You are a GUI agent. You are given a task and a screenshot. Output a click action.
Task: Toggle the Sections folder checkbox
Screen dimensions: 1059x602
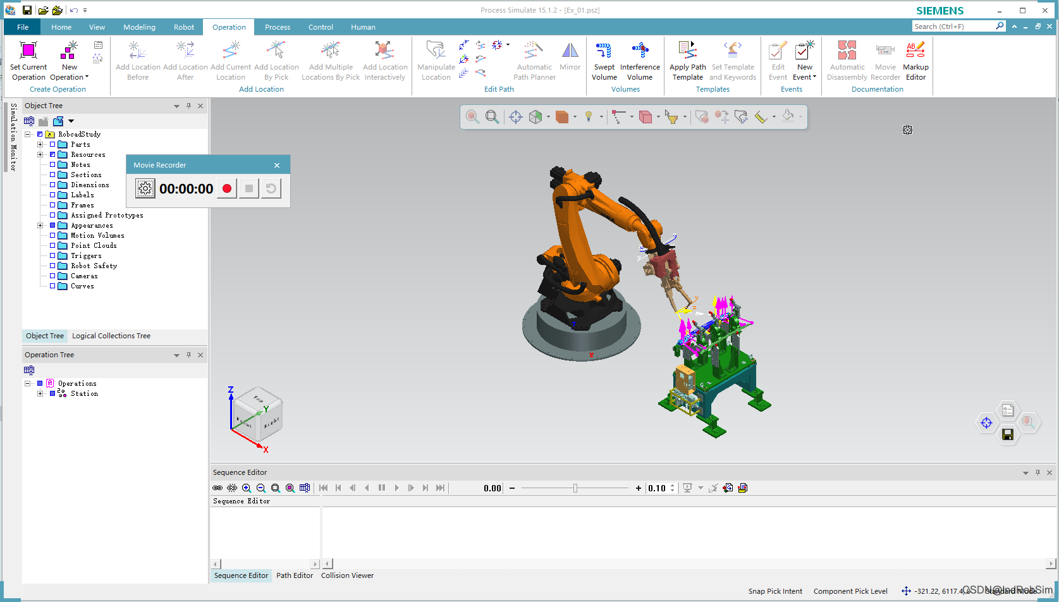[x=52, y=175]
